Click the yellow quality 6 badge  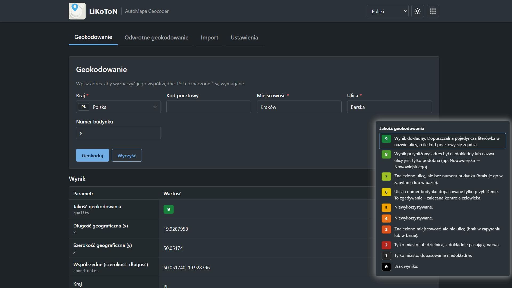coord(386,192)
